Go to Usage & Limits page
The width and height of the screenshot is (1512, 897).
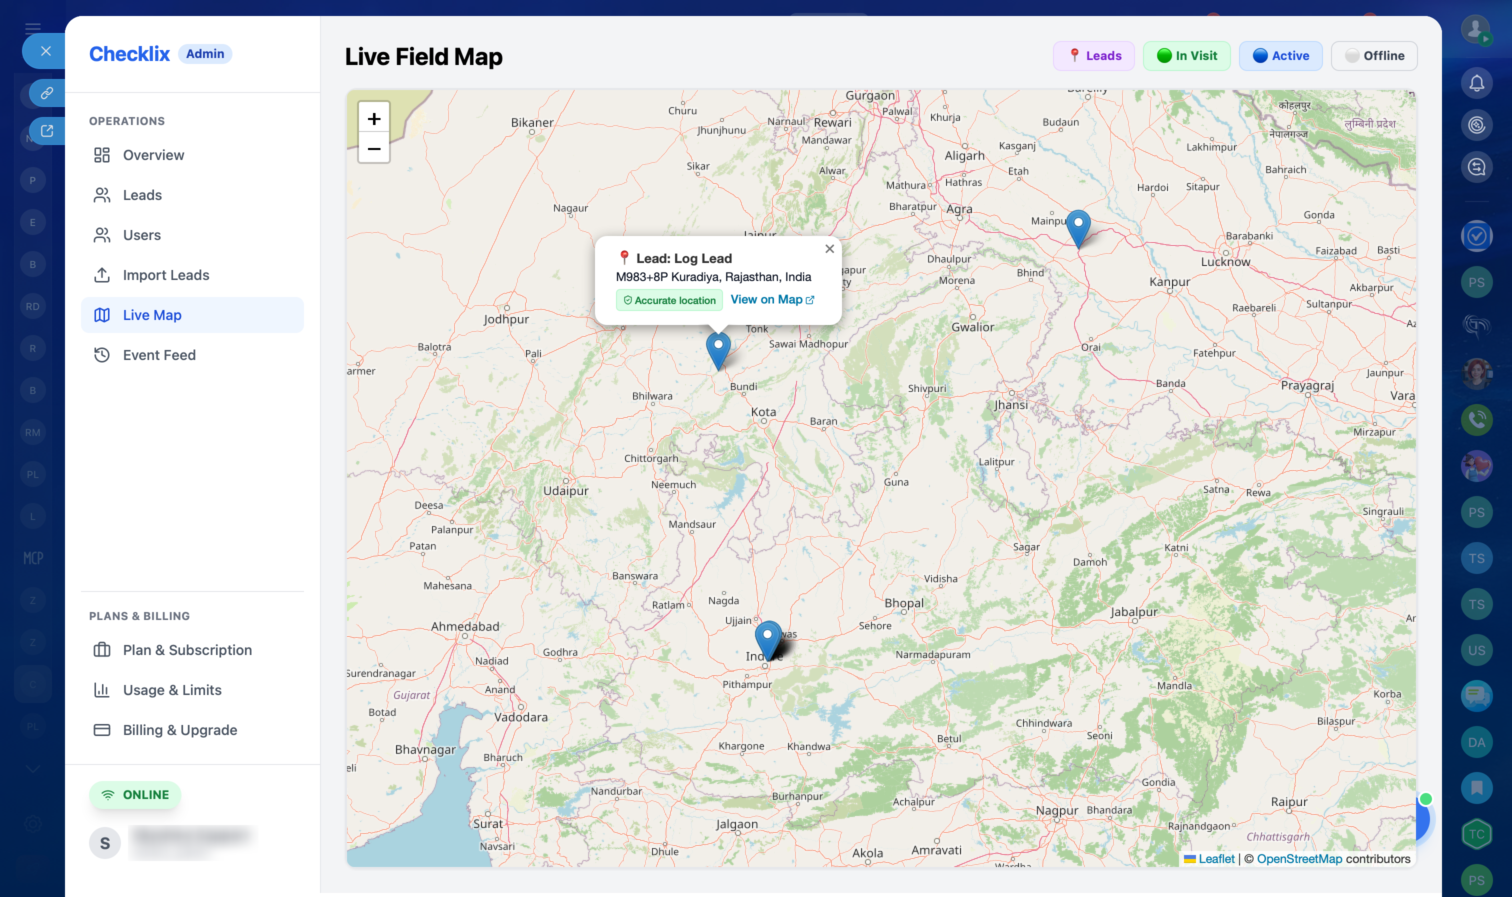coord(171,689)
